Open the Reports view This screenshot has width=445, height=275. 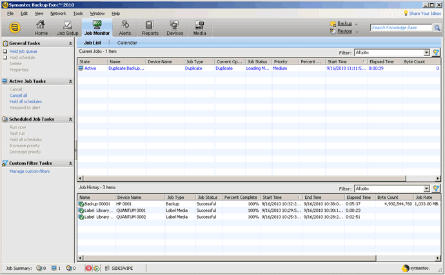coord(150,28)
